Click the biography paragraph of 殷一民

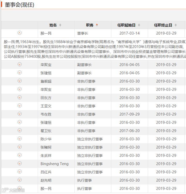[95, 49]
